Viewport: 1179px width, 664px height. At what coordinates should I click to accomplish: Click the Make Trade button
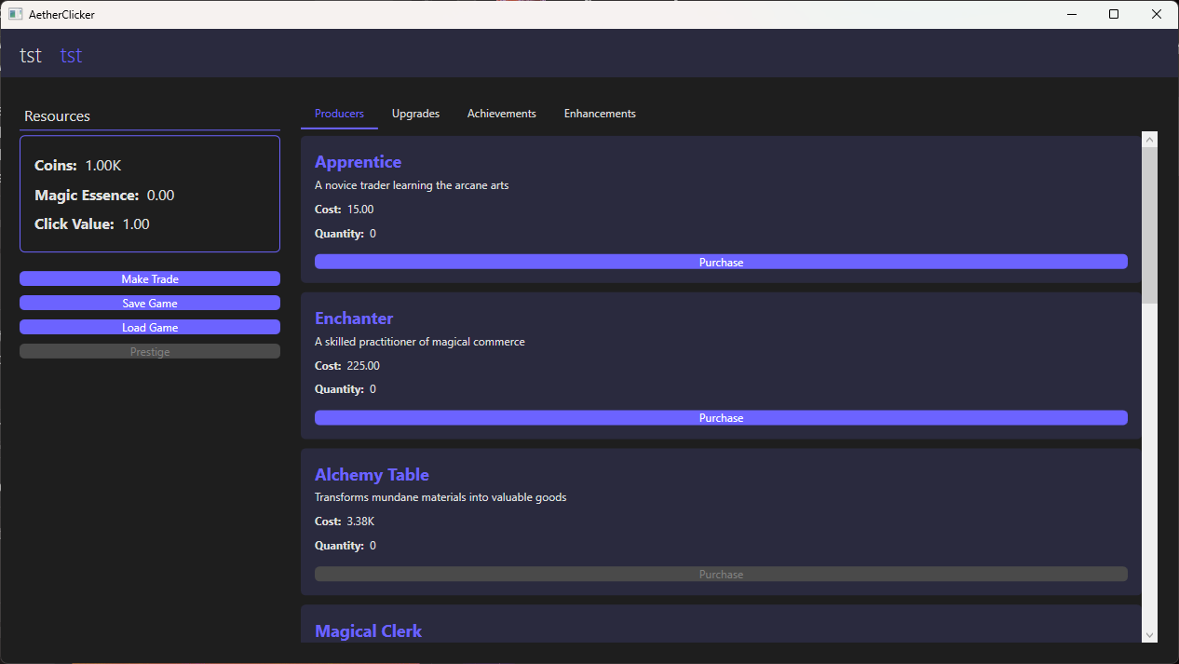(150, 279)
